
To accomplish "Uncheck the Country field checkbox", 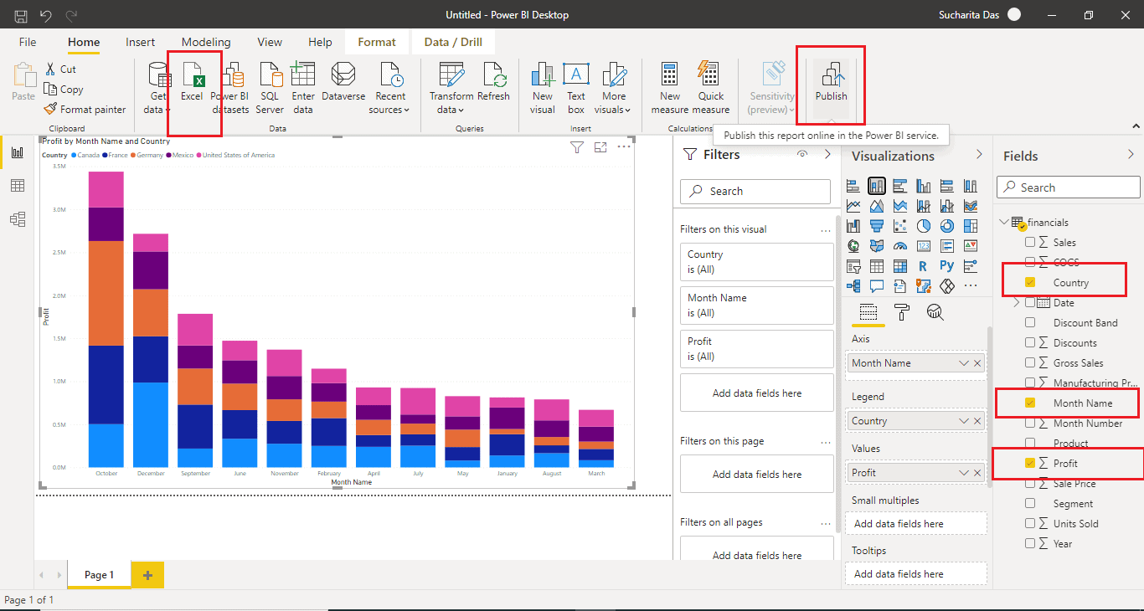I will click(1030, 283).
